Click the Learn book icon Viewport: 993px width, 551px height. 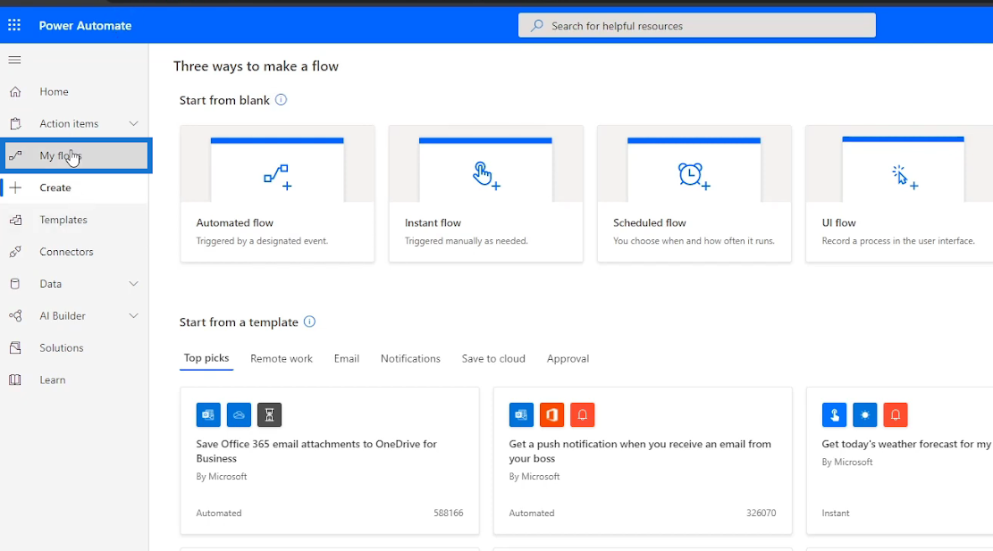15,380
